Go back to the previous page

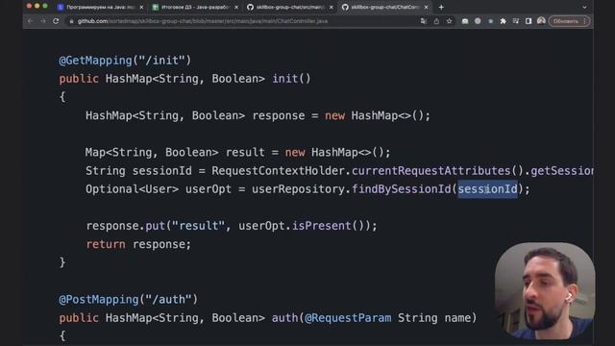(x=30, y=21)
